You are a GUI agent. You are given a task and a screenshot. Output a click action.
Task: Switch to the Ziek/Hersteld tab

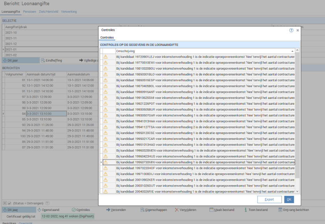click(x=48, y=12)
